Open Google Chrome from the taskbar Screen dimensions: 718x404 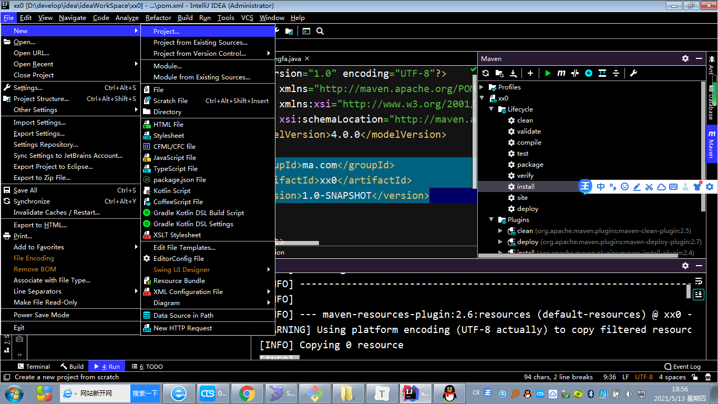(247, 393)
